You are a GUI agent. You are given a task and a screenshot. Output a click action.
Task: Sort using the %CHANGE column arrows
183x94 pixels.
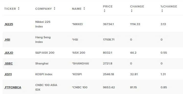point(162,11)
